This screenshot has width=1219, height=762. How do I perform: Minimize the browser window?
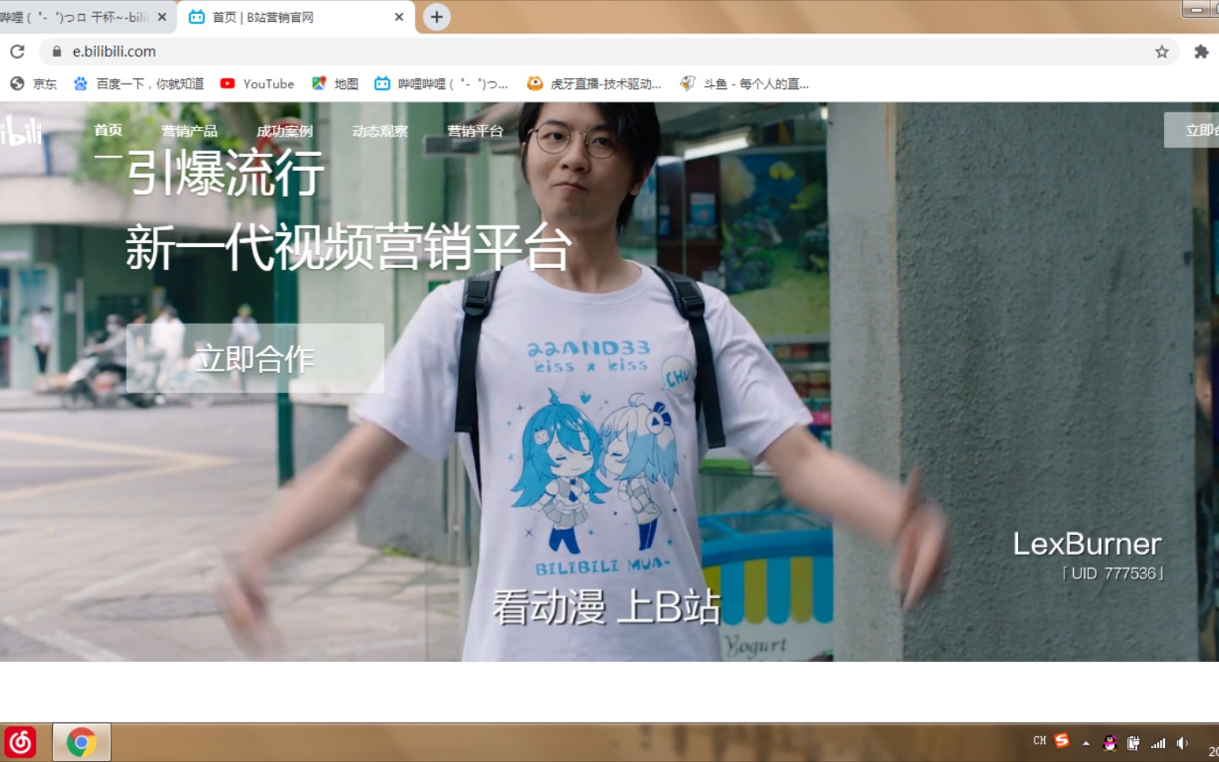[x=1197, y=9]
